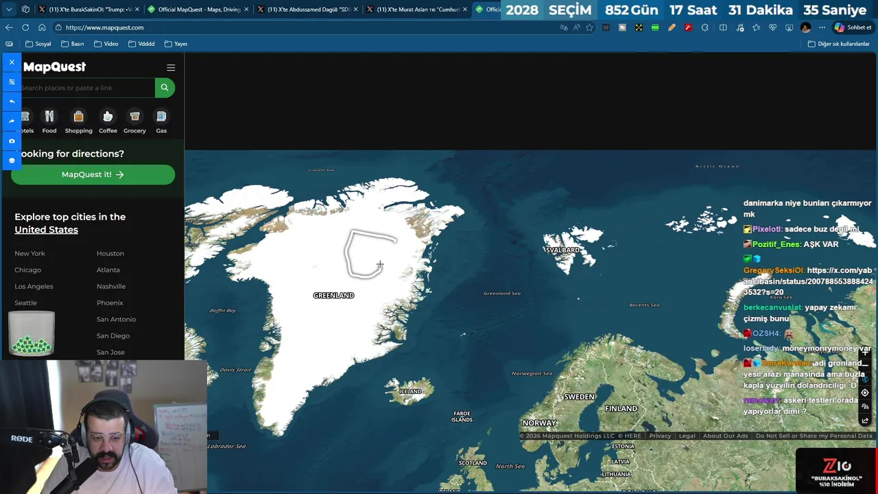This screenshot has height=494, width=878.
Task: Open the Video bookmarks folder
Action: tap(106, 44)
